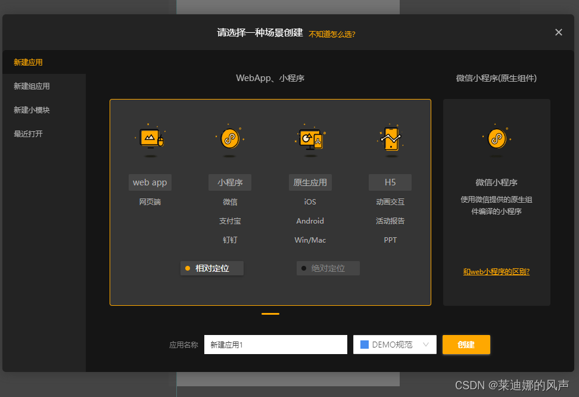Image resolution: width=579 pixels, height=397 pixels.
Task: Click the WebApp、小程序 heading
Action: pos(270,78)
